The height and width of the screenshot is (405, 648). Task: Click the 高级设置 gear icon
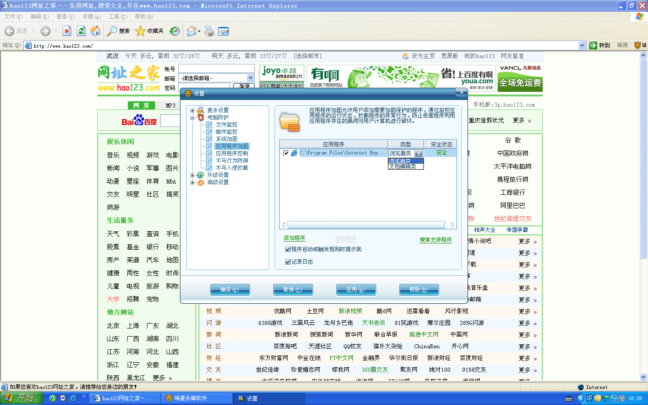point(201,182)
